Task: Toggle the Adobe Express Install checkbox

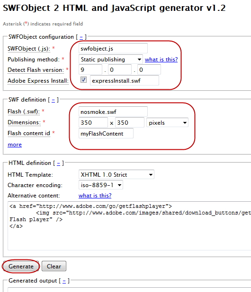Action: click(x=83, y=80)
